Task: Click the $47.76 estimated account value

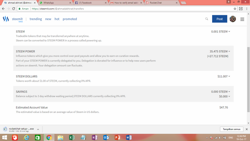Action: pyautogui.click(x=223, y=107)
